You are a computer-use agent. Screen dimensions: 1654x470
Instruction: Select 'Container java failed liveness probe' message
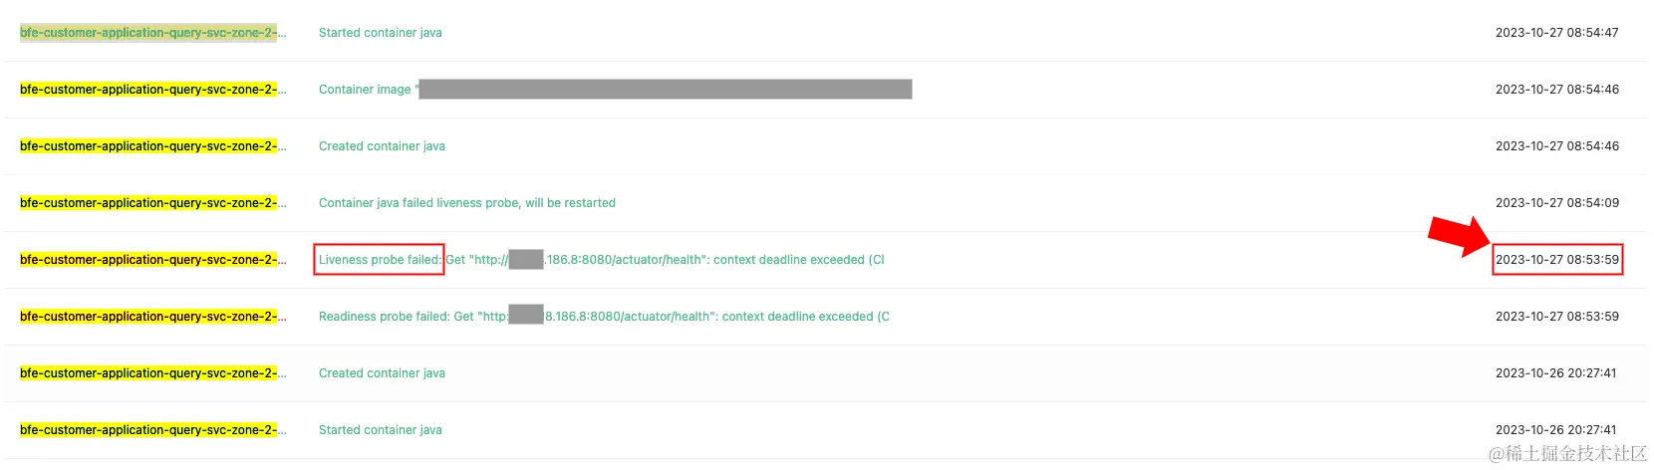pos(467,203)
